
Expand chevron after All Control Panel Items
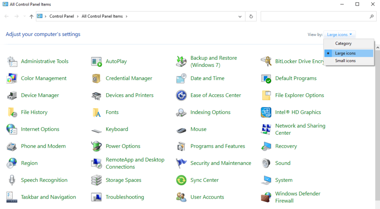point(127,16)
